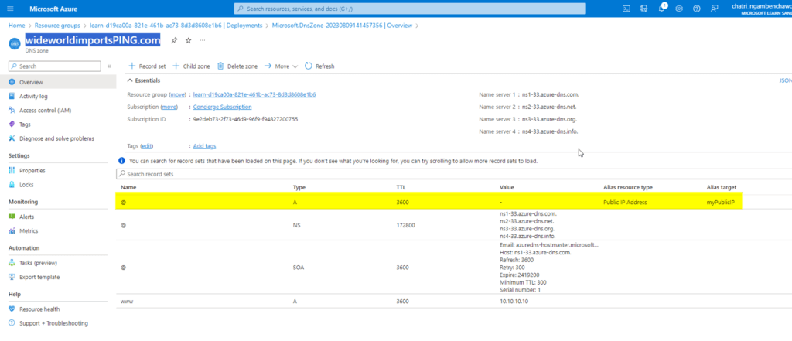Screen dimensions: 792x341
Task: Expand the Move dropdown
Action: (x=282, y=66)
